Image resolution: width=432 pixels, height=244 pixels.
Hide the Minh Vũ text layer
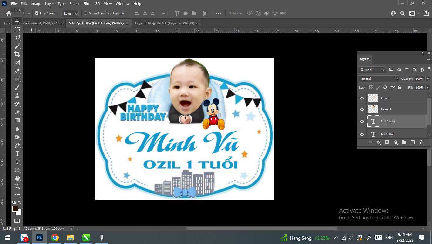[x=362, y=134]
